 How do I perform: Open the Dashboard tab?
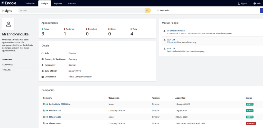30,3
